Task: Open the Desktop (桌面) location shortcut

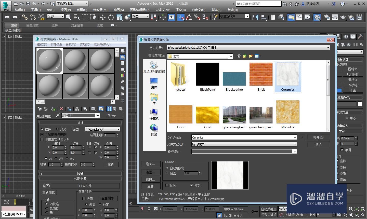Action: (154, 83)
